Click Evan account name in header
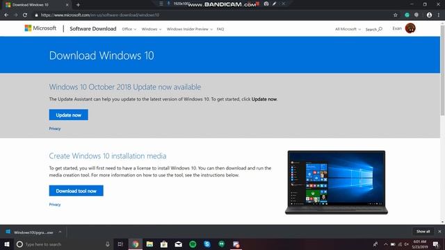Image resolution: width=445 pixels, height=250 pixels. pyautogui.click(x=397, y=28)
